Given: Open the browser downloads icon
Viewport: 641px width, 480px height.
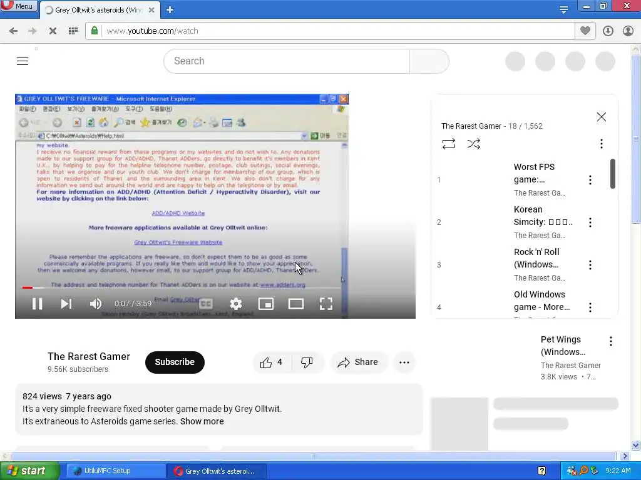Looking at the screenshot, I should [x=608, y=31].
